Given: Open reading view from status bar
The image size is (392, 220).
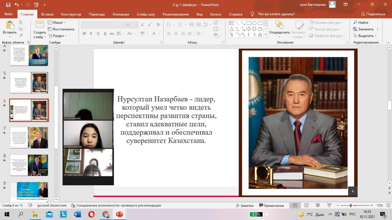Looking at the screenshot, I should point(318,206).
